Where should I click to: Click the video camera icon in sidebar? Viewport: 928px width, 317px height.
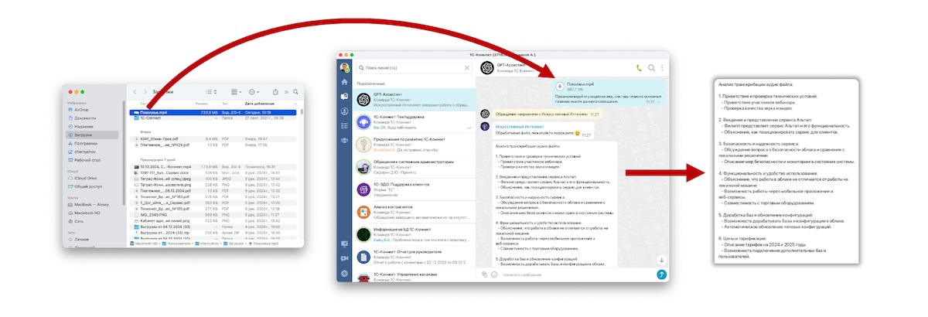344,258
